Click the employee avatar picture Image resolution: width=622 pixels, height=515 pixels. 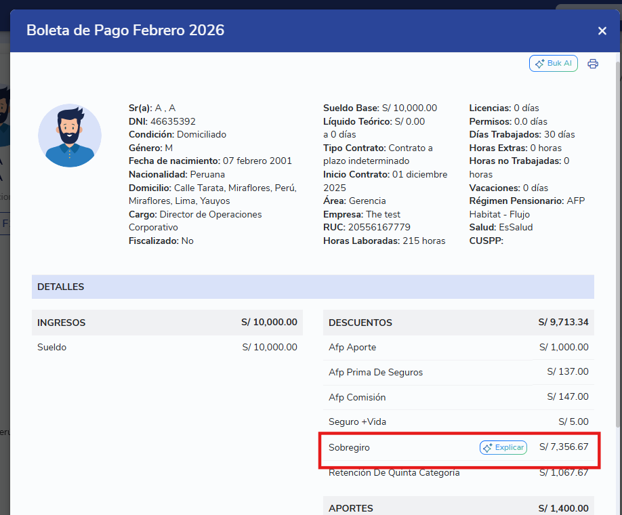70,136
